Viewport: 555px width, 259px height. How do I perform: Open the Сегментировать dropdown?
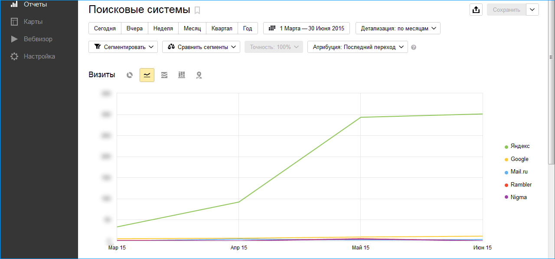(x=123, y=47)
